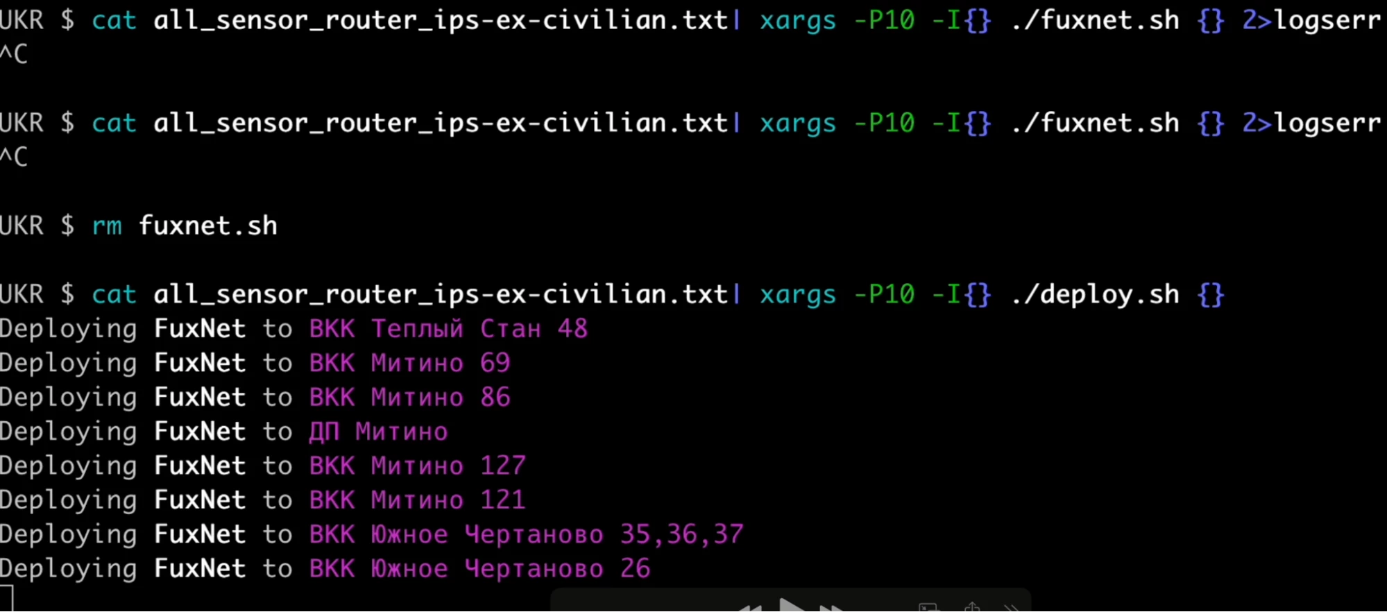
Task: Expand the double-chevron more options icon
Action: [1012, 608]
